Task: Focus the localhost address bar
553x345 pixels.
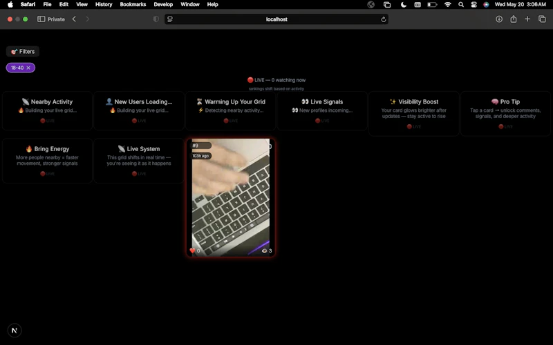Action: [x=276, y=19]
